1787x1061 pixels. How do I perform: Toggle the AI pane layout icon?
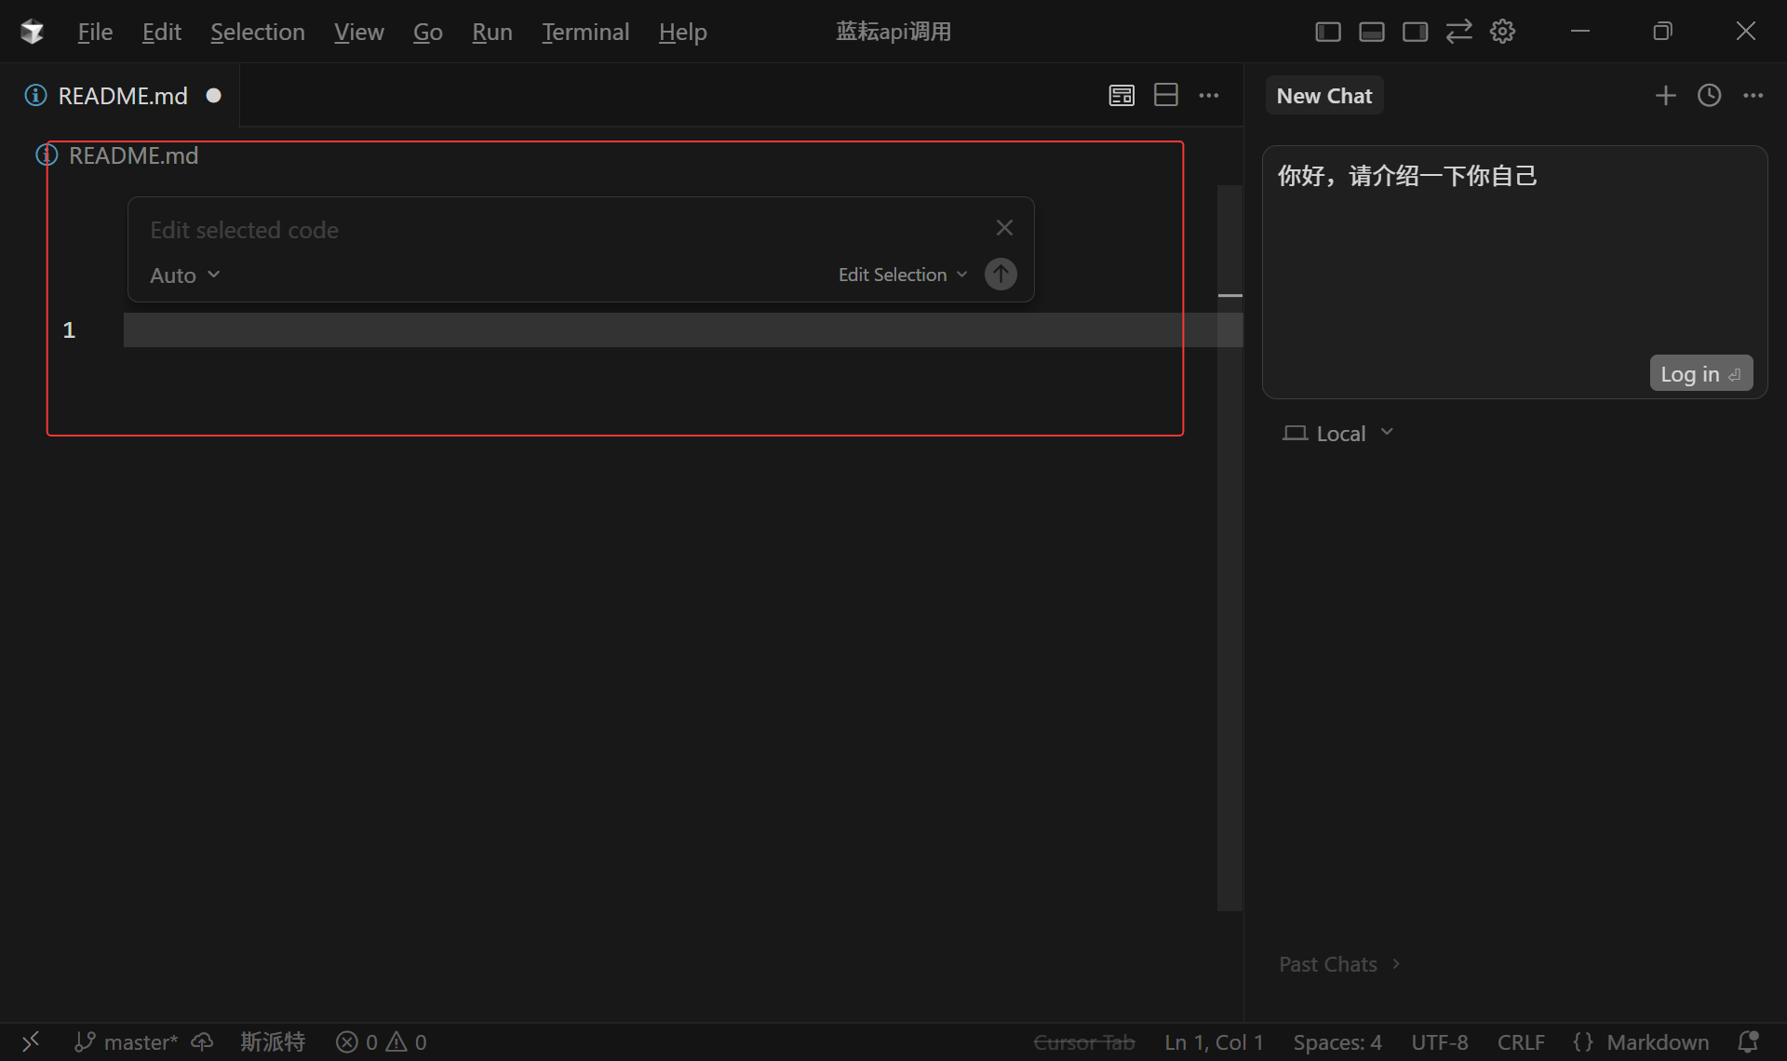(1415, 32)
